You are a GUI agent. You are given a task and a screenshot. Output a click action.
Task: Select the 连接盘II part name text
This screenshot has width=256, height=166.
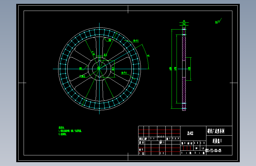[217, 141]
